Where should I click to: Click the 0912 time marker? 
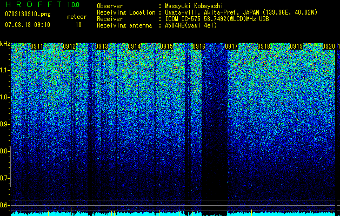69,46
